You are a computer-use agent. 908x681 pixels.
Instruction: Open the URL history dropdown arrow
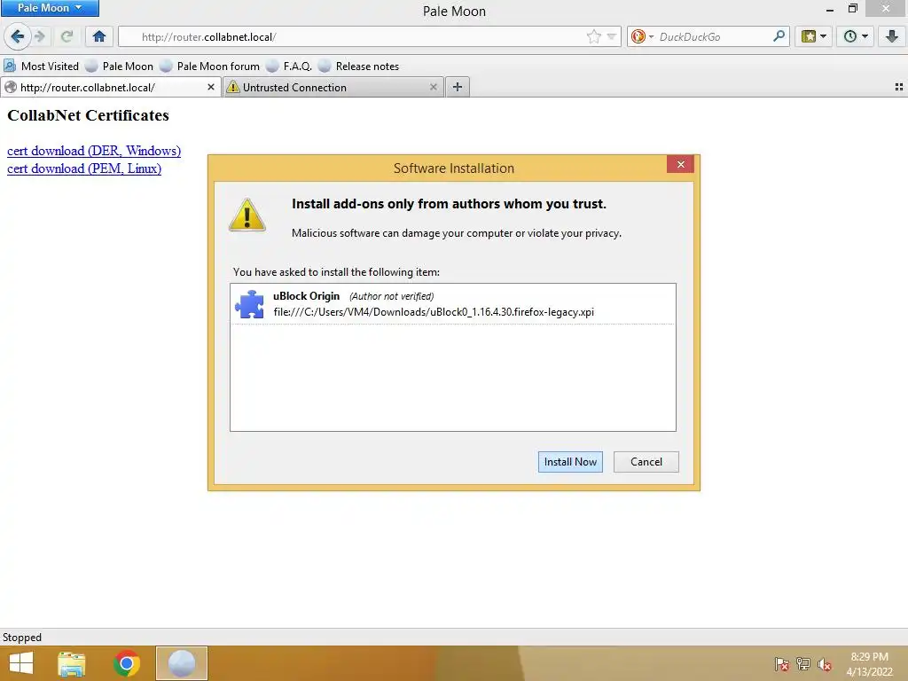[x=611, y=36]
